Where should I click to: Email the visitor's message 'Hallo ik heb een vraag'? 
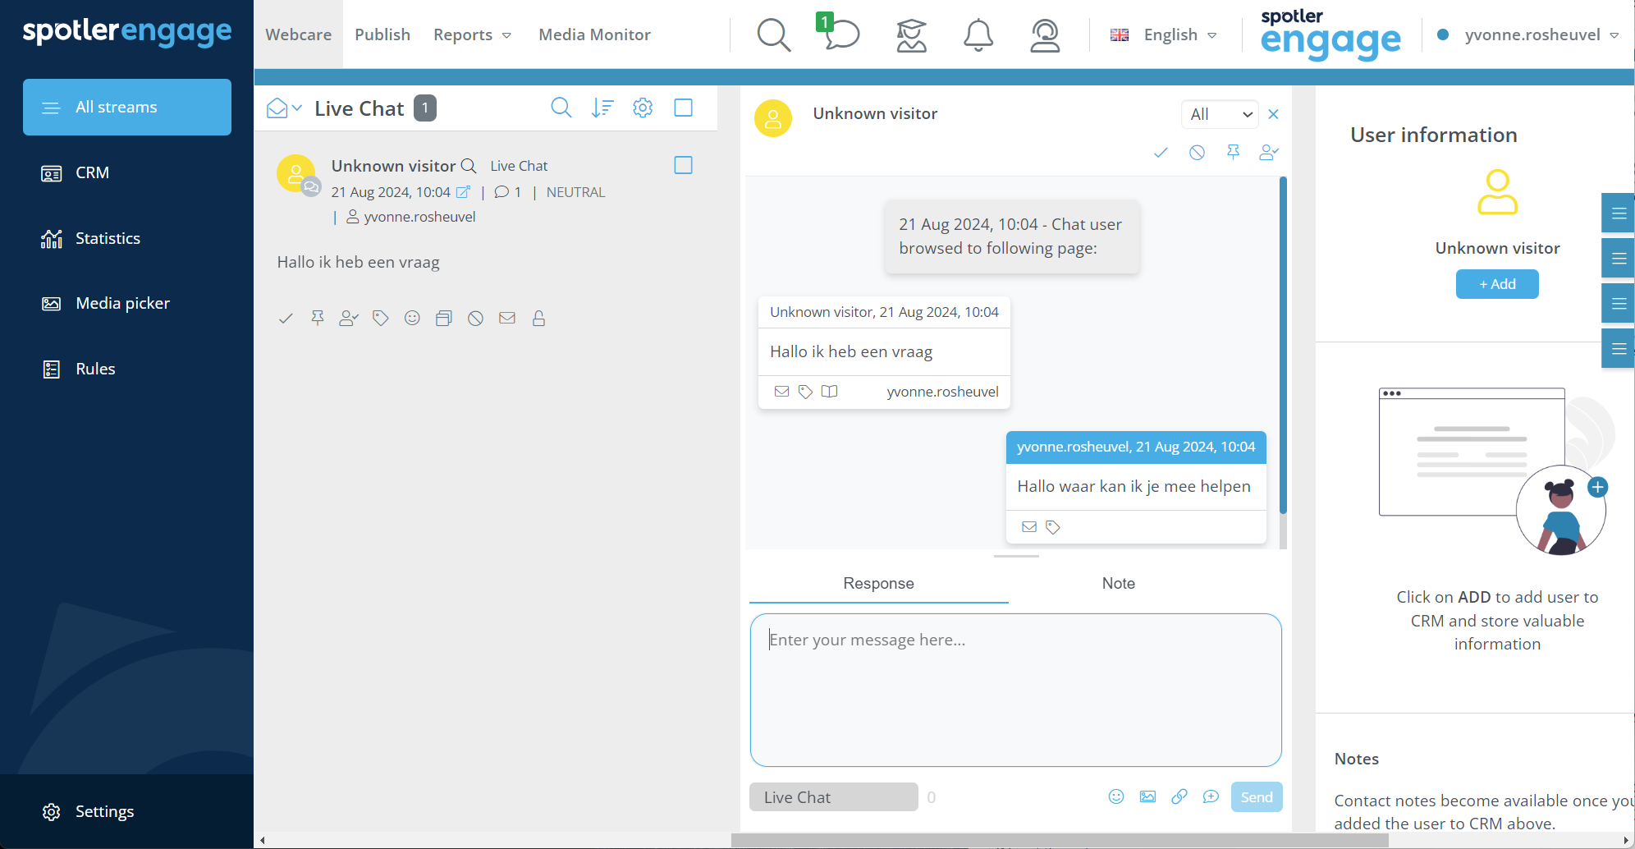coord(781,392)
